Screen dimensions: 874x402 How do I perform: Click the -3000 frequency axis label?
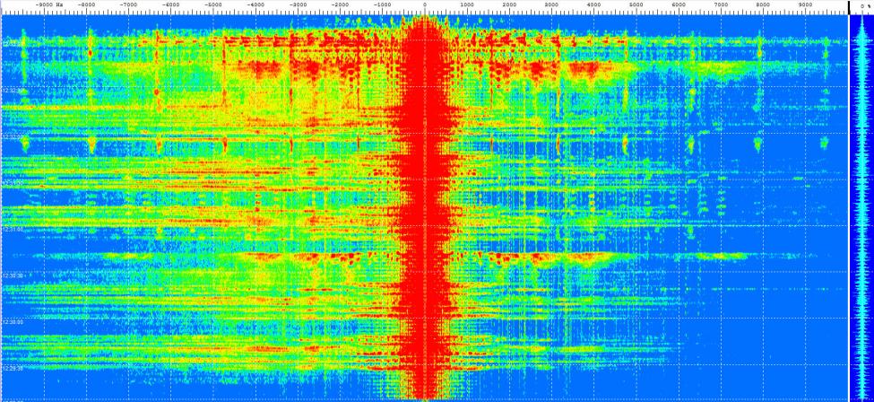coord(298,4)
